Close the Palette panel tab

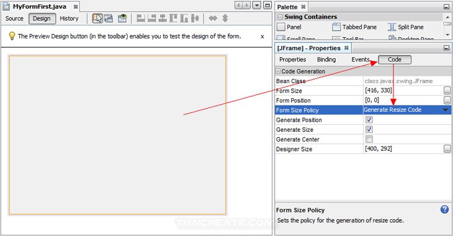pos(303,7)
